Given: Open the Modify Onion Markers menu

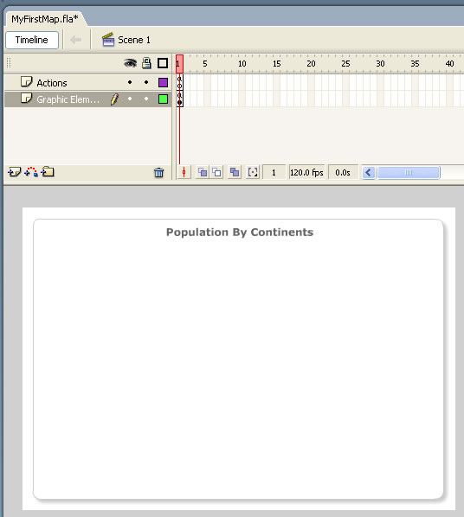Looking at the screenshot, I should pos(253,172).
